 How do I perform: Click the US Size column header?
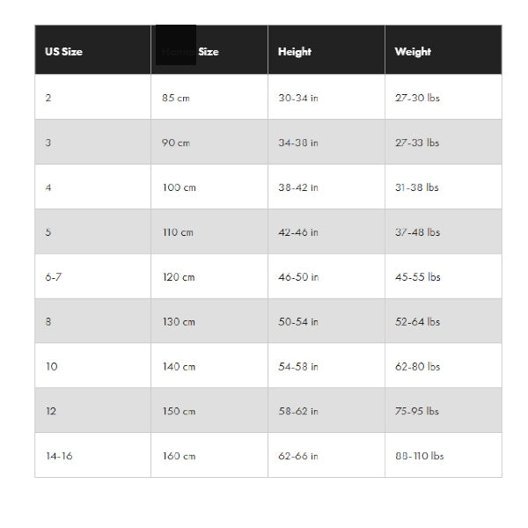pos(92,49)
